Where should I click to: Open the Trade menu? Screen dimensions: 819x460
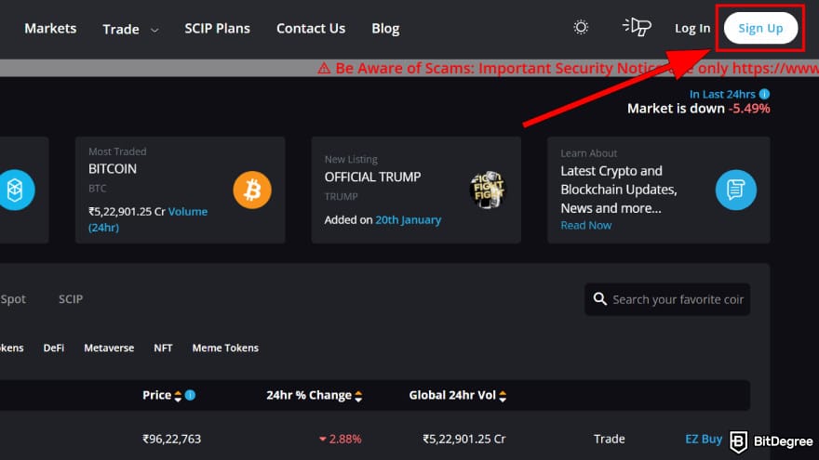point(121,29)
